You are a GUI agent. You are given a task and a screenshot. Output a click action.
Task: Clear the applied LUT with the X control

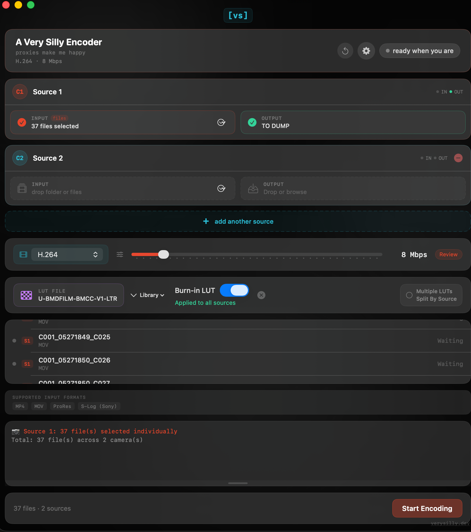(x=261, y=295)
